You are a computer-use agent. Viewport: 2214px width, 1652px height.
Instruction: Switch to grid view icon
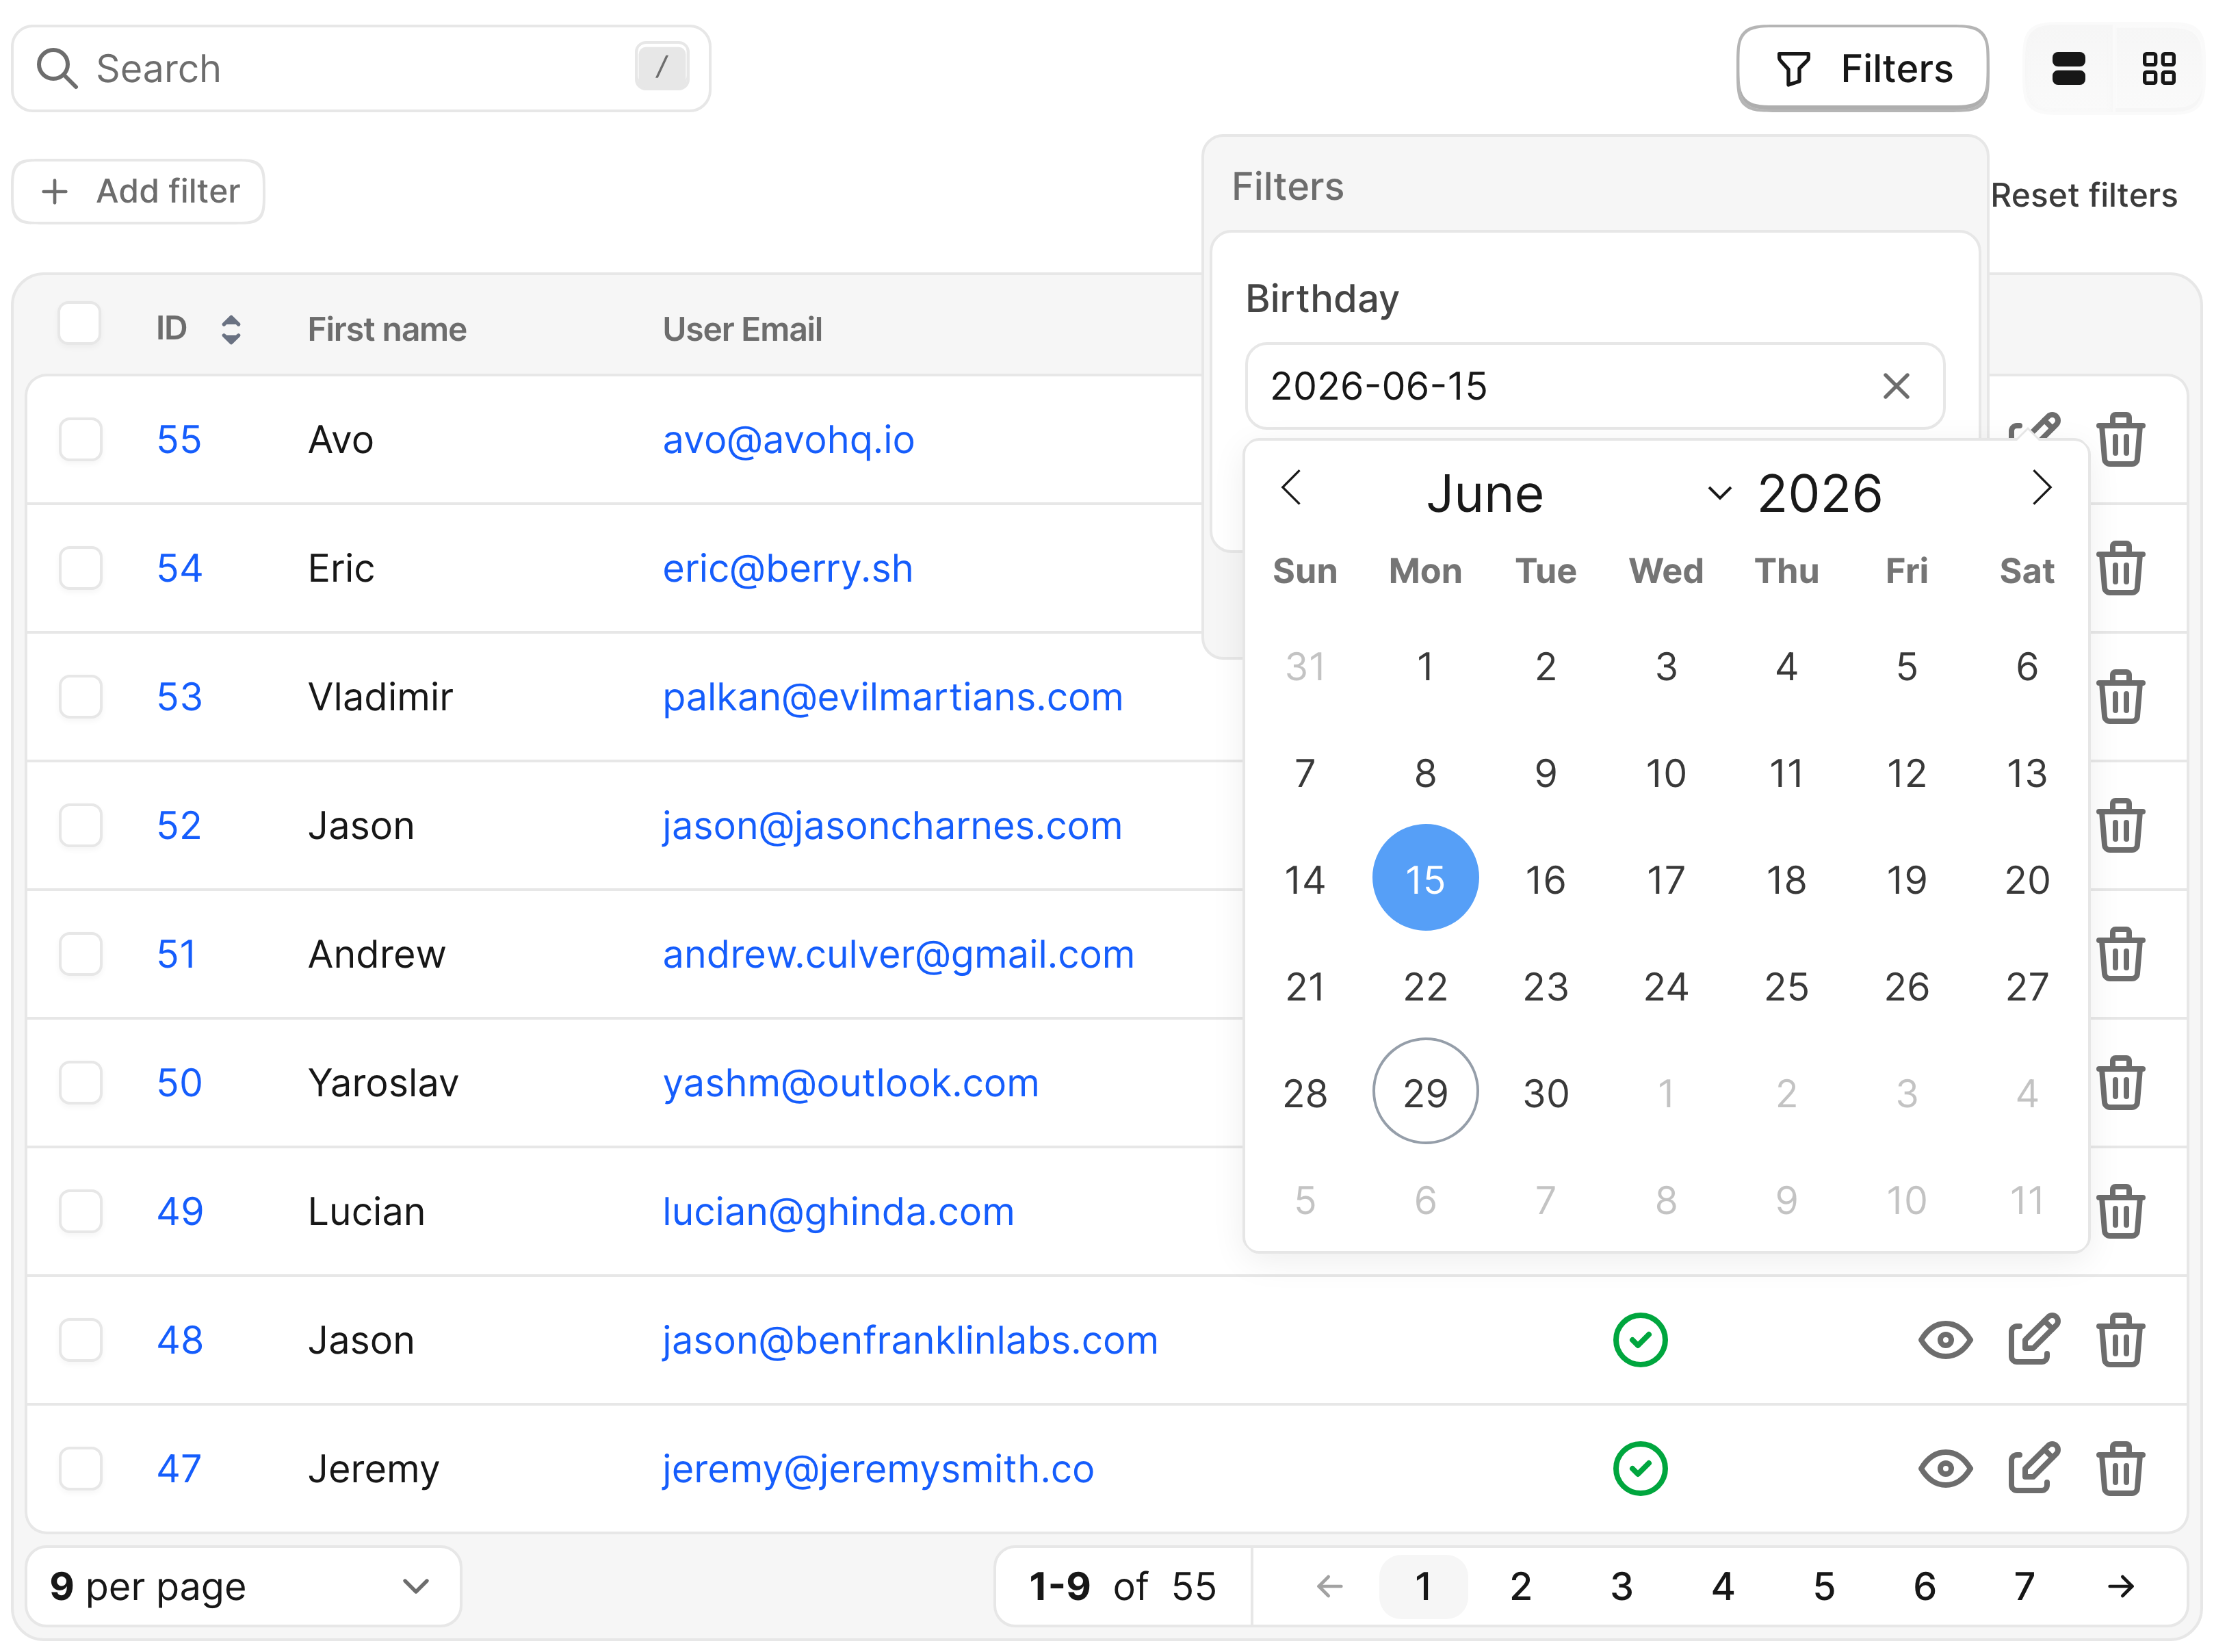click(2158, 69)
